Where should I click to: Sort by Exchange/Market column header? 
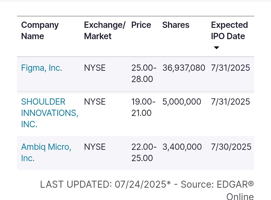click(x=105, y=31)
